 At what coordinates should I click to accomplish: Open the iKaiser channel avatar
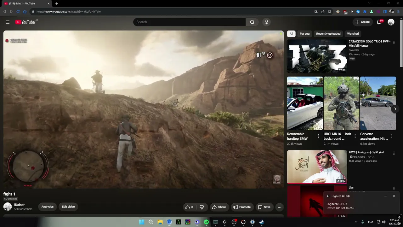coord(8,207)
